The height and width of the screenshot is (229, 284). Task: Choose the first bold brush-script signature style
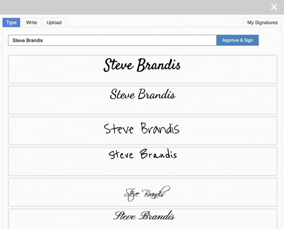click(x=143, y=69)
